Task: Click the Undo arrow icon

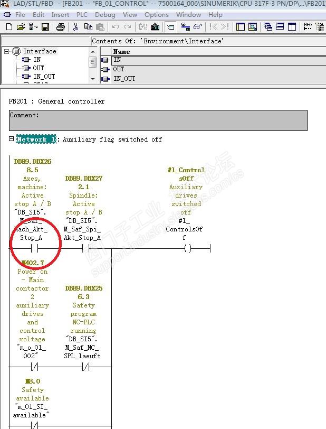Action: point(116,27)
